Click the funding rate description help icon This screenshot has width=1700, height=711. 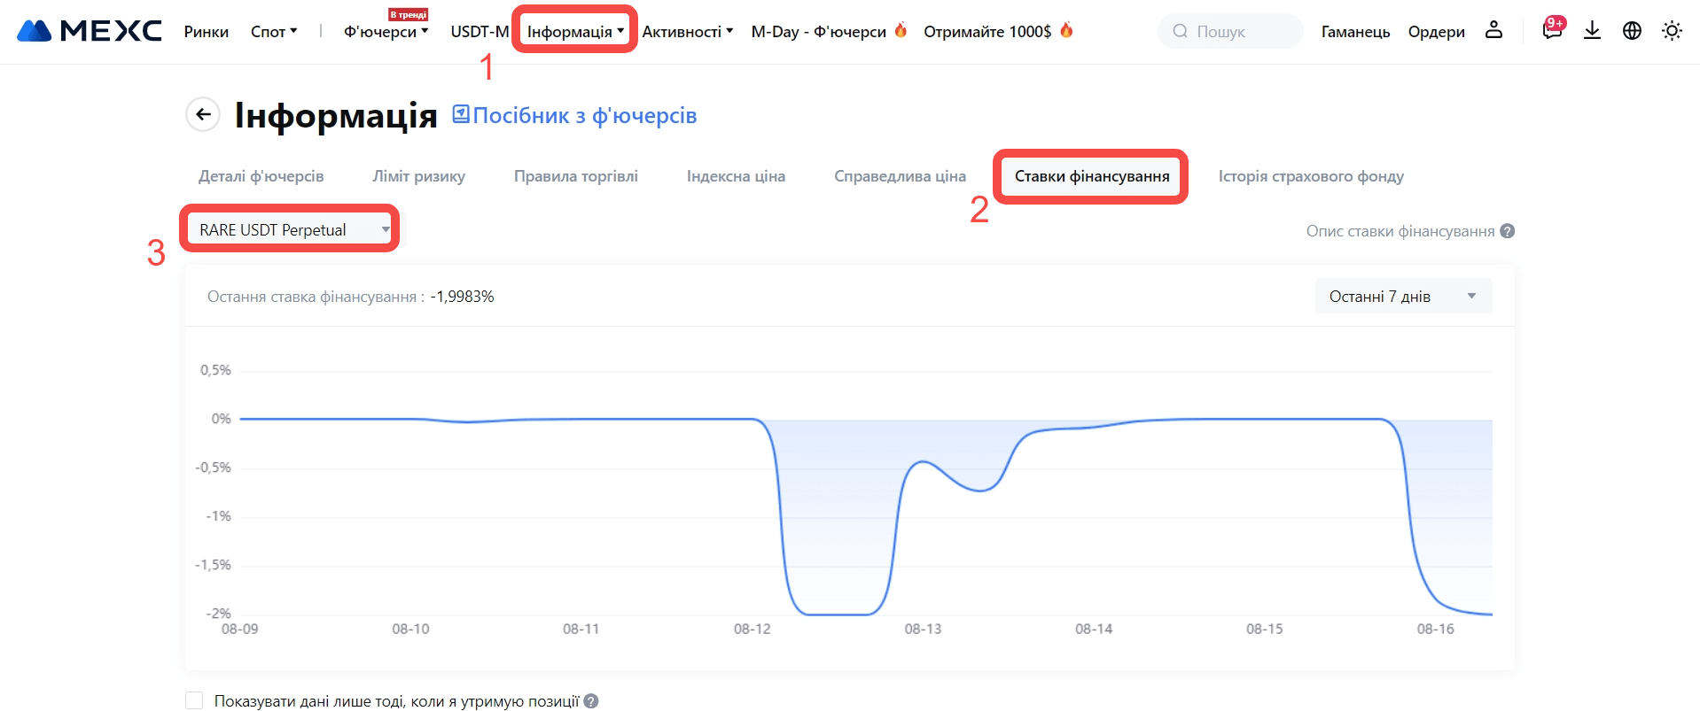[x=1508, y=231]
